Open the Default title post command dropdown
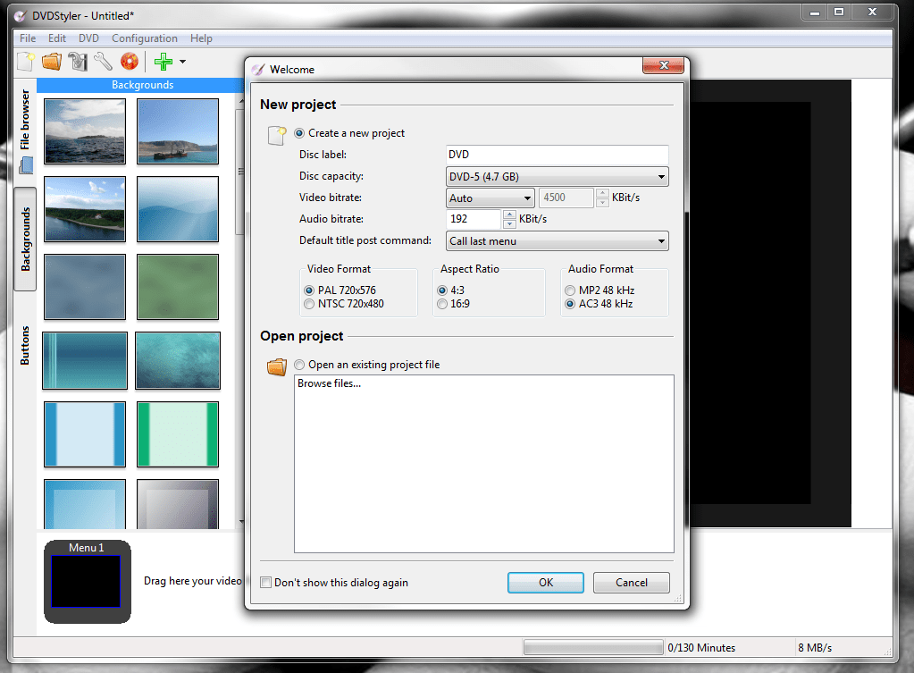 662,240
